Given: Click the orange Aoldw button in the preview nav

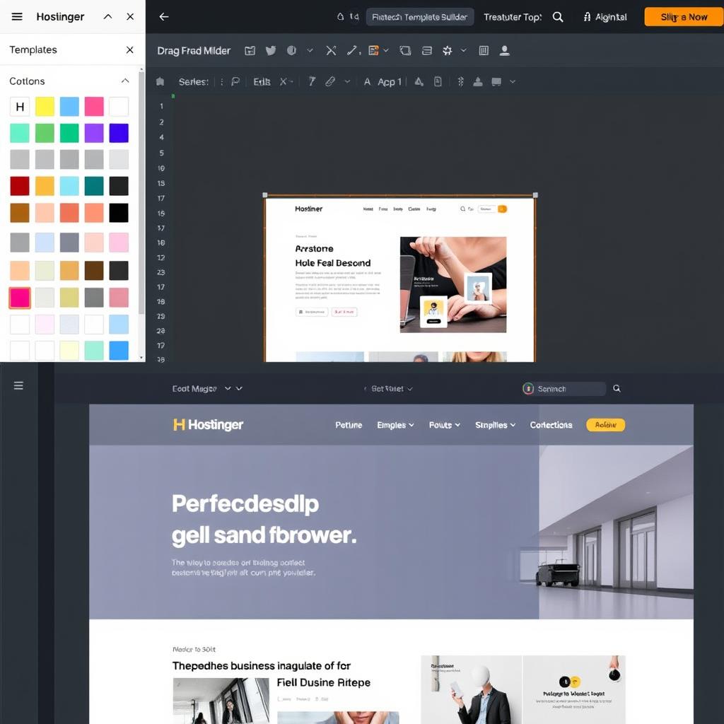Looking at the screenshot, I should [x=605, y=425].
